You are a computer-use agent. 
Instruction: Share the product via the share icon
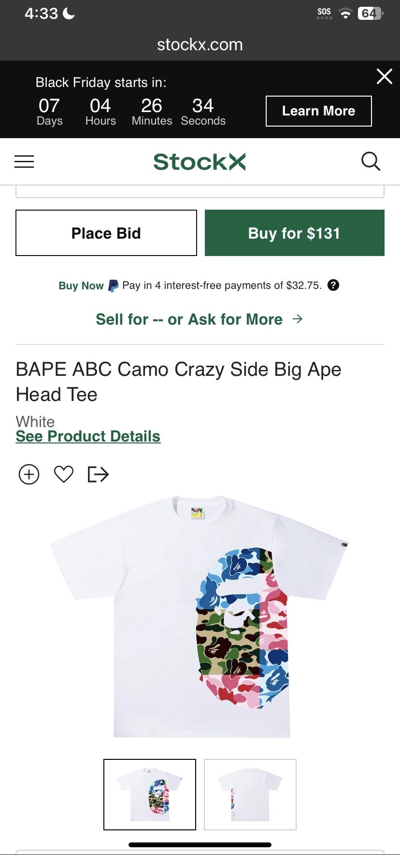tap(98, 474)
